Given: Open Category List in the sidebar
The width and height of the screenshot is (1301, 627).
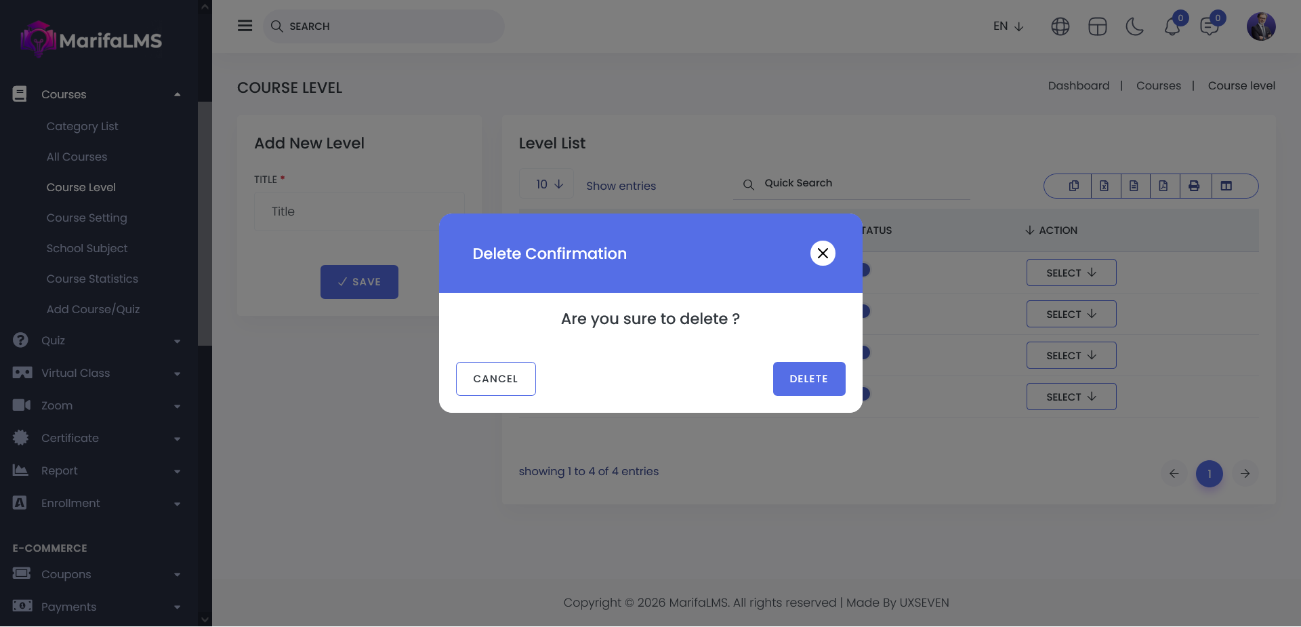Looking at the screenshot, I should click(x=82, y=126).
